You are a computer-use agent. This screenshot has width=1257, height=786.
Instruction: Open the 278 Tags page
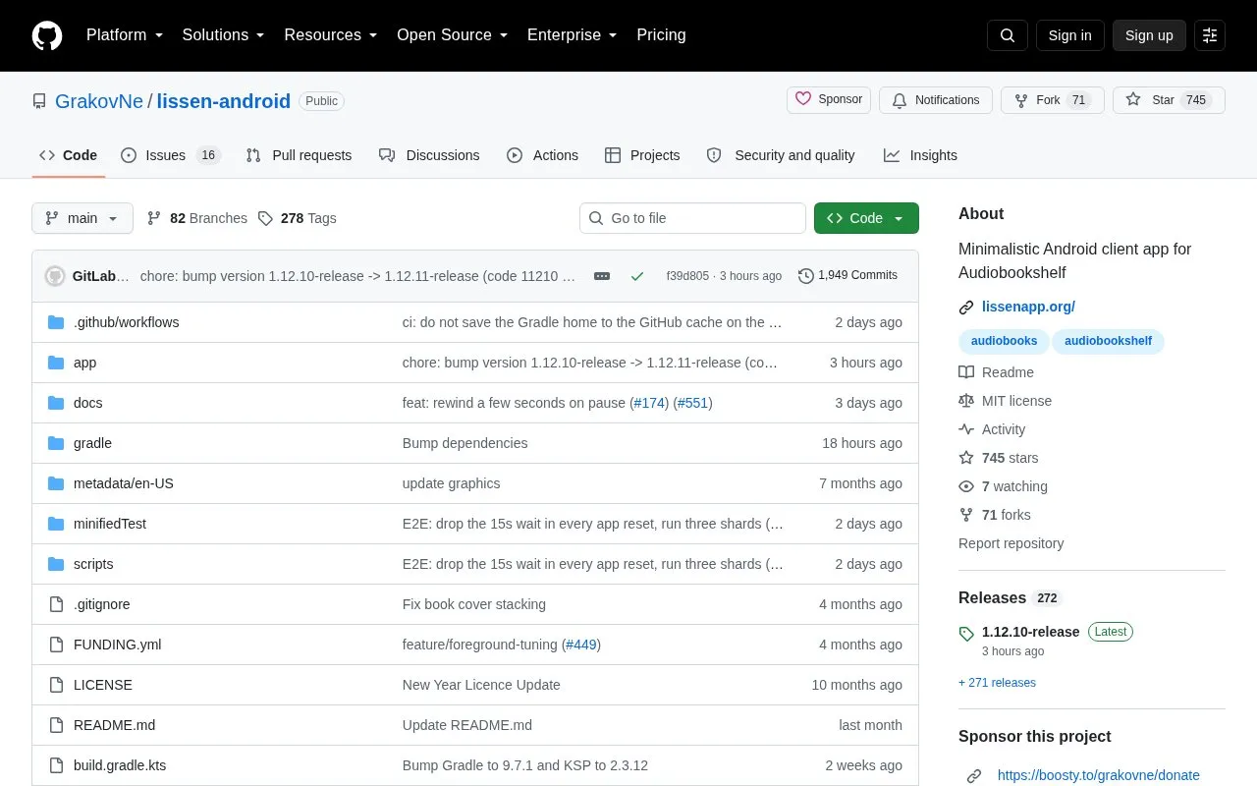pos(298,218)
